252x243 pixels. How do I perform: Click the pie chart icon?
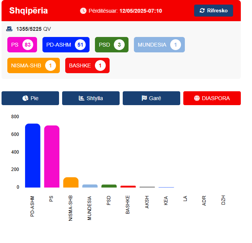tap(25, 98)
